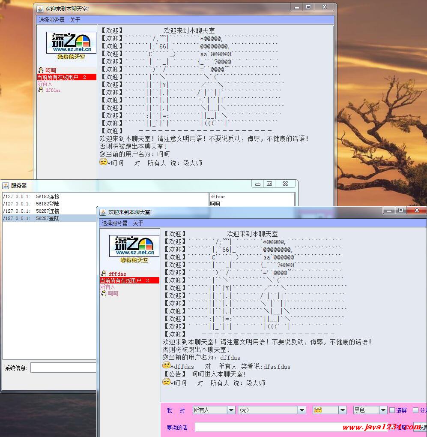Close the back chat window
427x437 pixels.
coord(324,7)
